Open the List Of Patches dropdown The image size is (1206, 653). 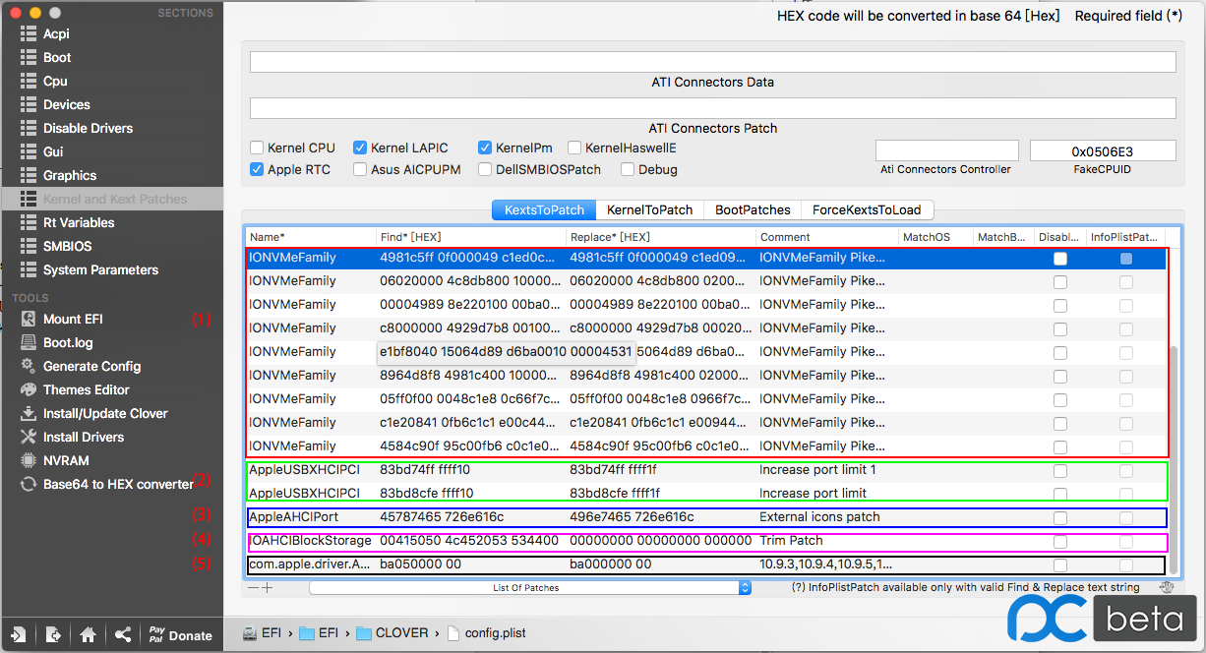(530, 587)
